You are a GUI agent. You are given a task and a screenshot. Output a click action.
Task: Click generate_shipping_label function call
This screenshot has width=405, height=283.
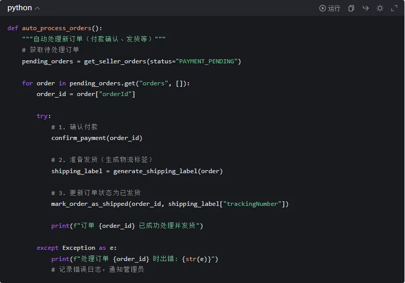coord(168,171)
